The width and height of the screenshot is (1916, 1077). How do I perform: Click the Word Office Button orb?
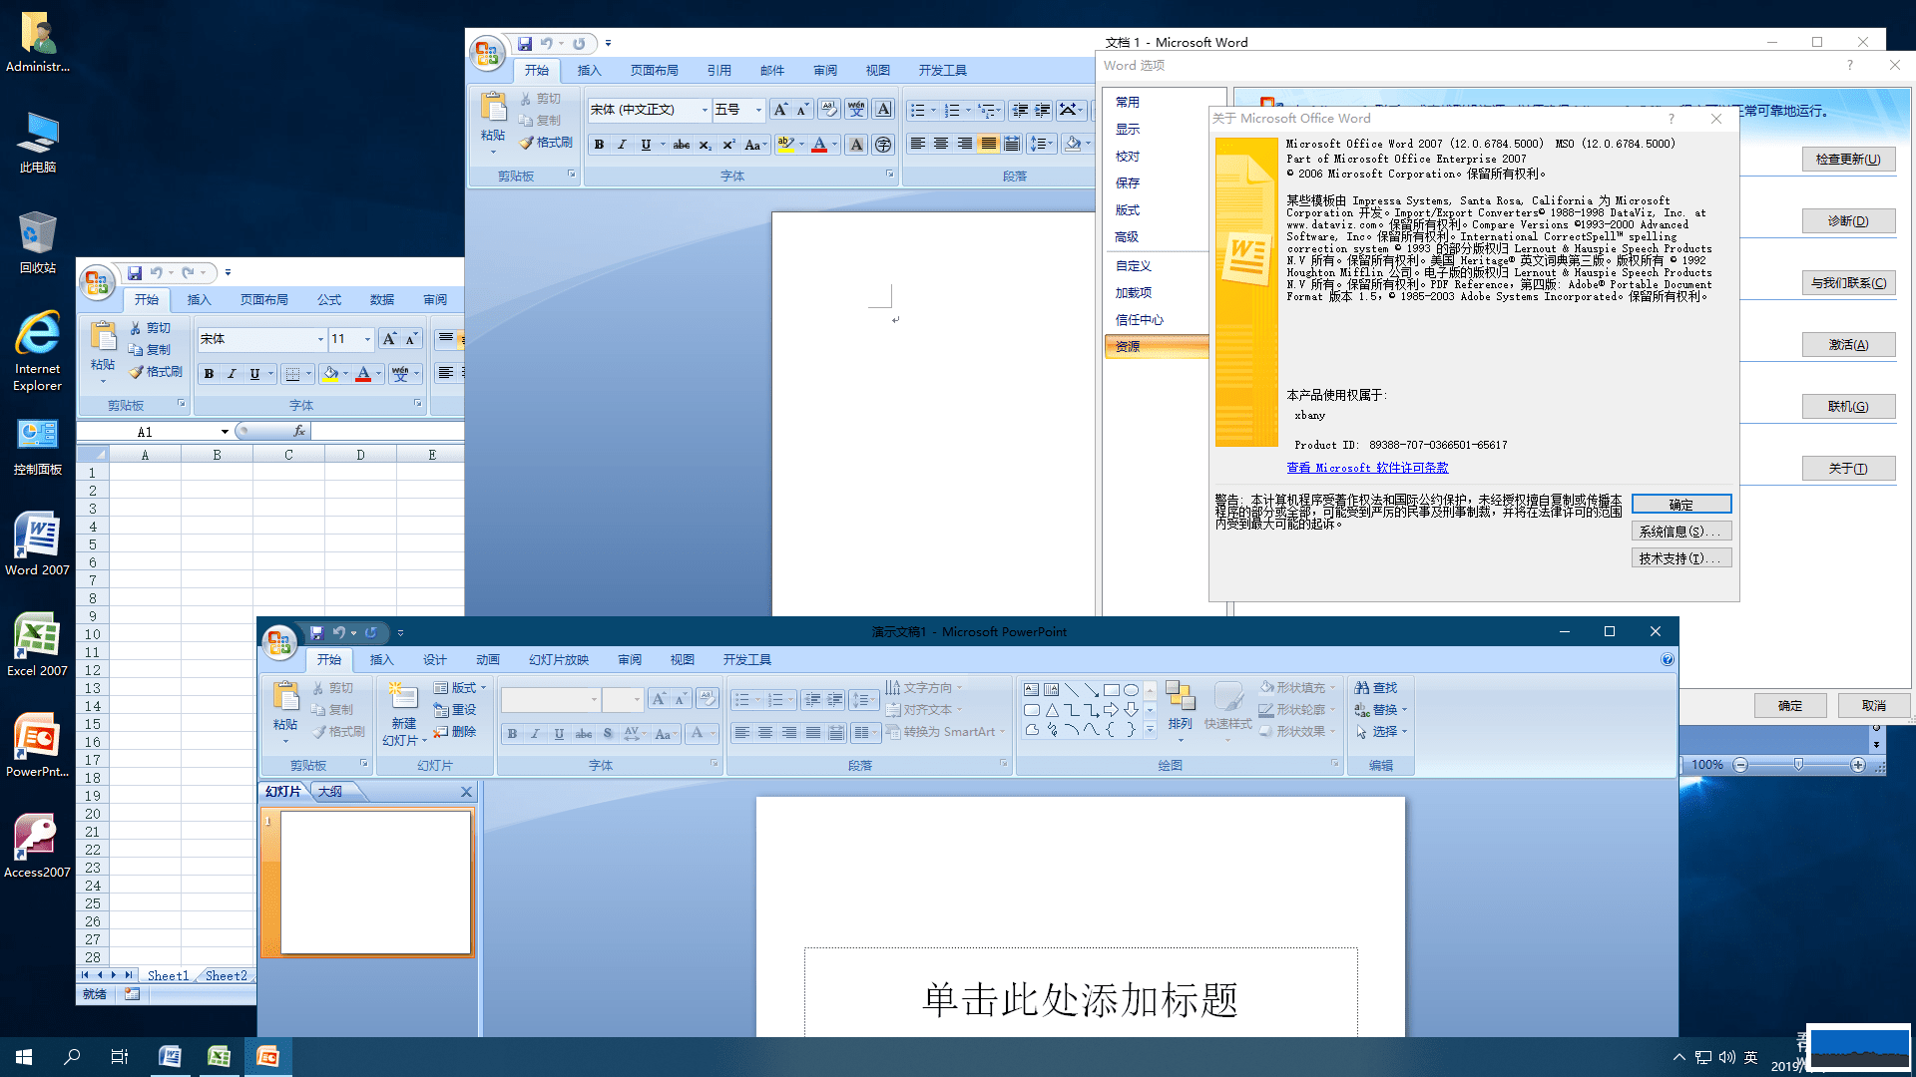coord(487,54)
